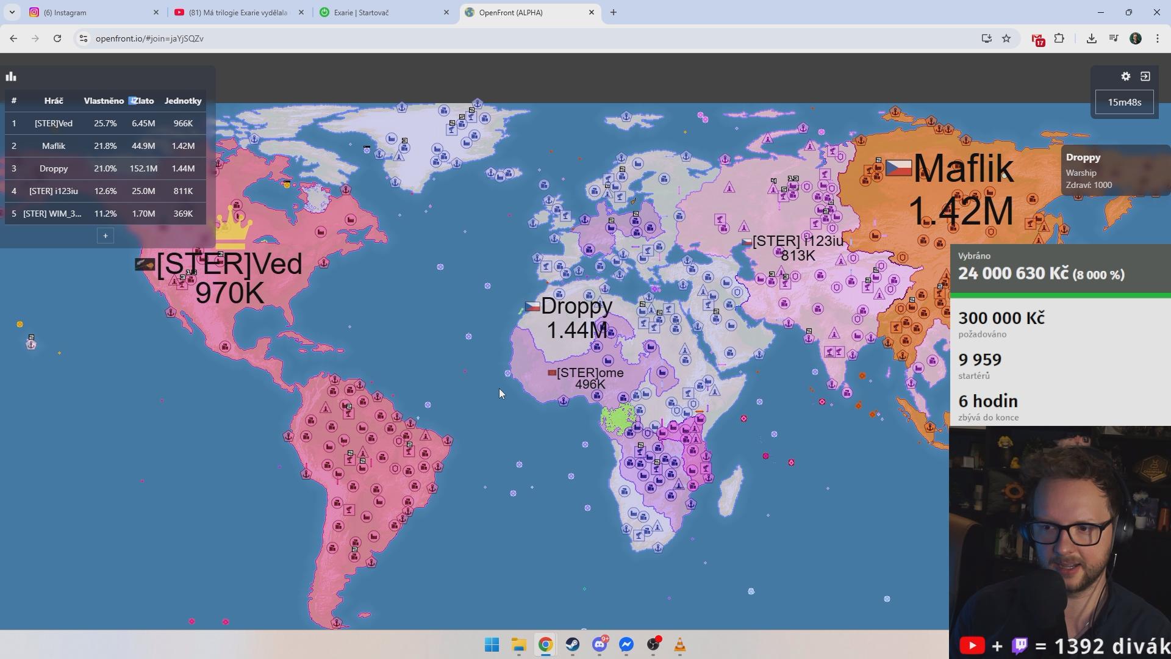The height and width of the screenshot is (659, 1171).
Task: Expand leaderboard with plus button
Action: coord(105,236)
